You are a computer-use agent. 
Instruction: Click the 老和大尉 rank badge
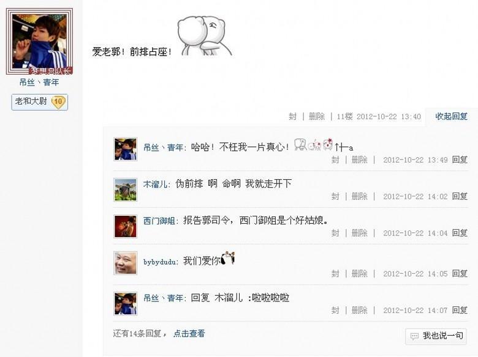coord(40,102)
